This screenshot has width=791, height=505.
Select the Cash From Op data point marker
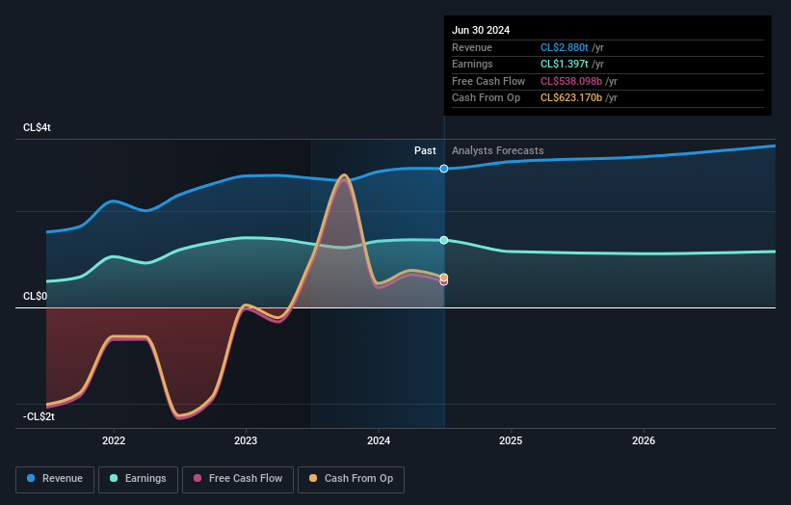point(444,278)
